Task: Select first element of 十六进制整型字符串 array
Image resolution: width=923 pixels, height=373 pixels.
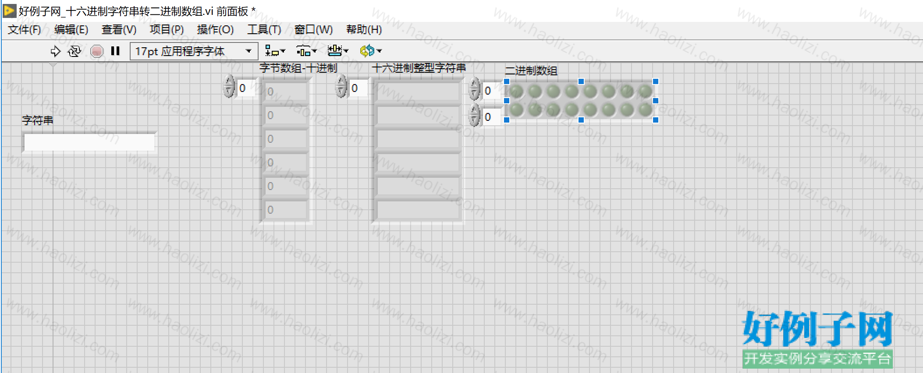Action: pyautogui.click(x=418, y=91)
